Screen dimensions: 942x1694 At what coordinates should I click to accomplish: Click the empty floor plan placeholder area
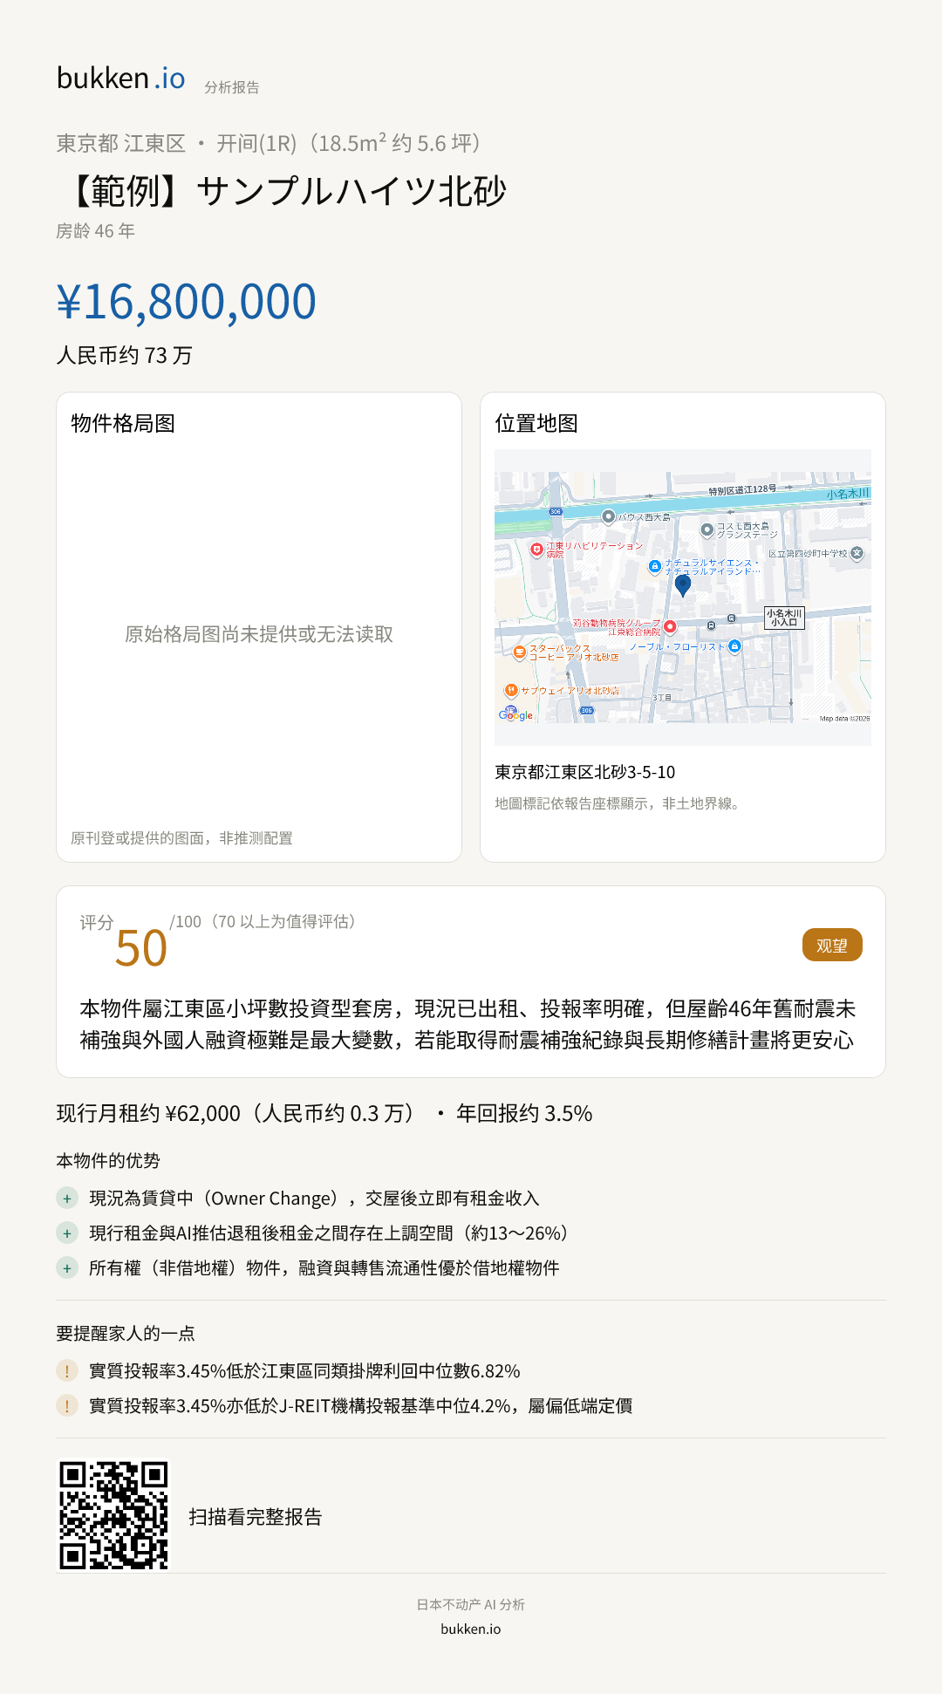pyautogui.click(x=259, y=634)
